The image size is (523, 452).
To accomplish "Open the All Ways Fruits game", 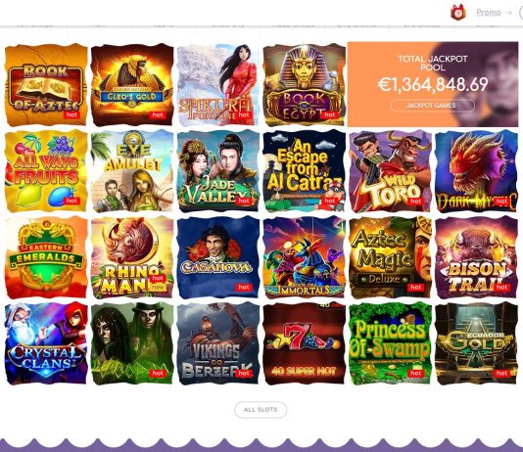I will click(46, 171).
